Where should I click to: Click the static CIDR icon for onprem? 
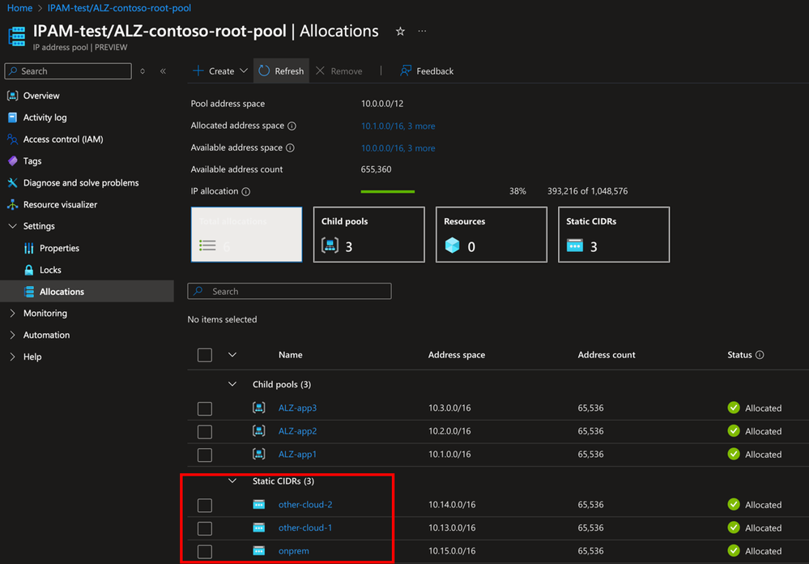coord(259,550)
